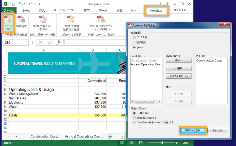
Task: Select 用紙の幅に合わせる radio button
Action: pyautogui.click(x=134, y=118)
